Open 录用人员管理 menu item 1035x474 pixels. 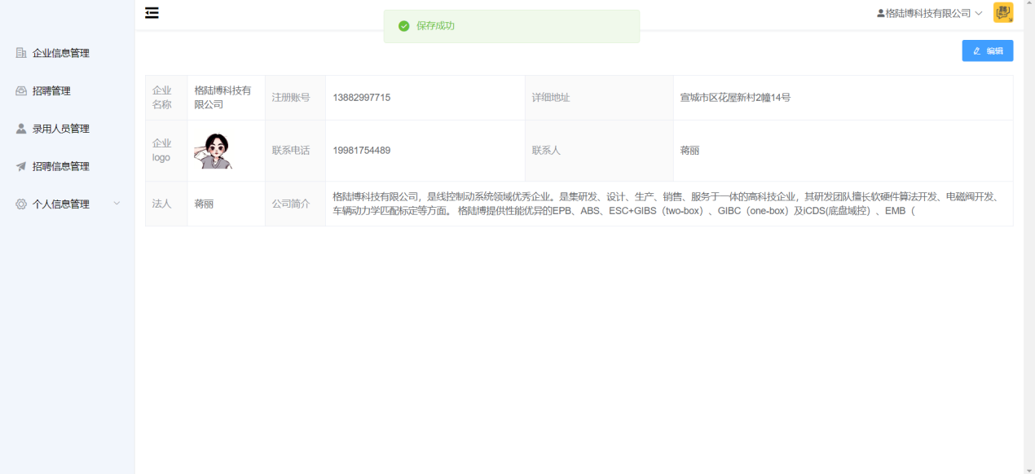67,129
